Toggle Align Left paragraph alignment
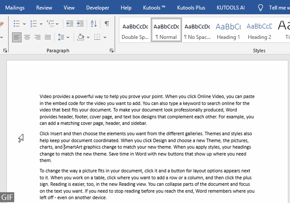 tap(17, 37)
